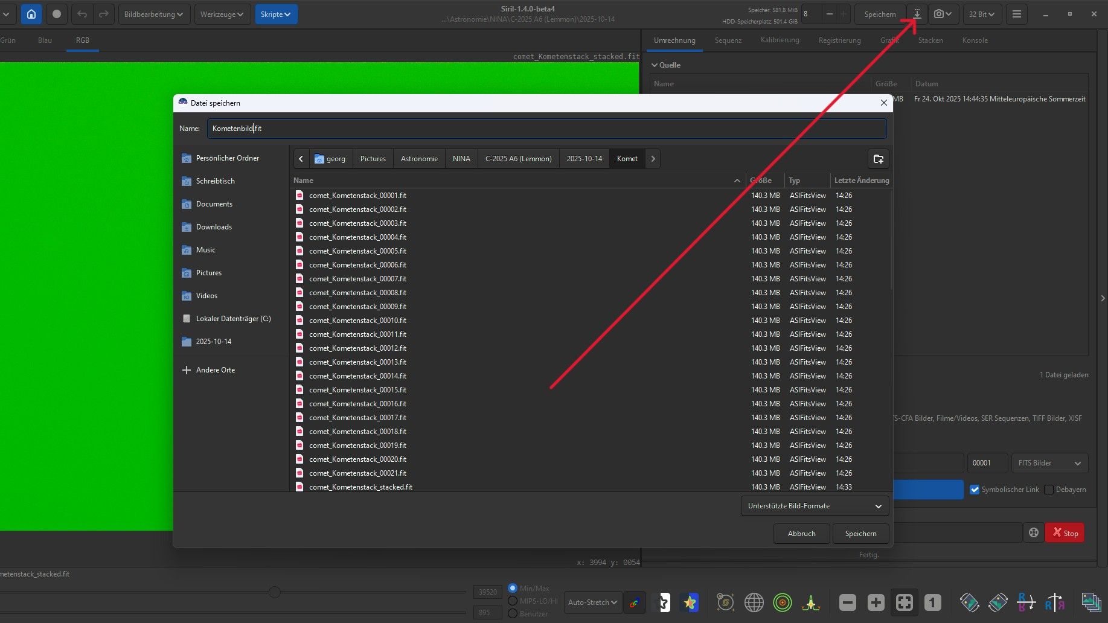Open the Unterstützte Bild-Formate dropdown
Screen dimensions: 1108x623
815,506
